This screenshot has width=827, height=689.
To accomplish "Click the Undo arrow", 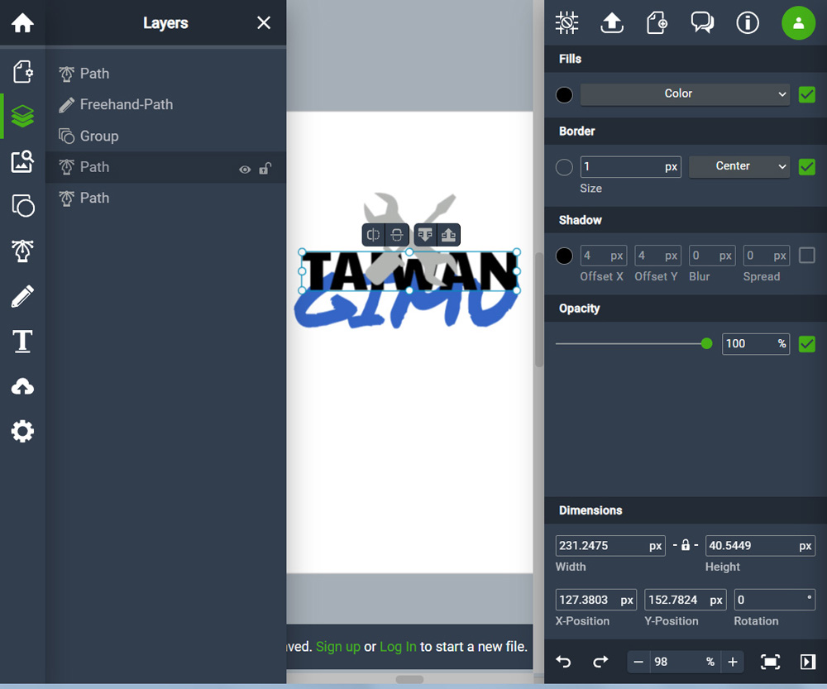I will (563, 662).
